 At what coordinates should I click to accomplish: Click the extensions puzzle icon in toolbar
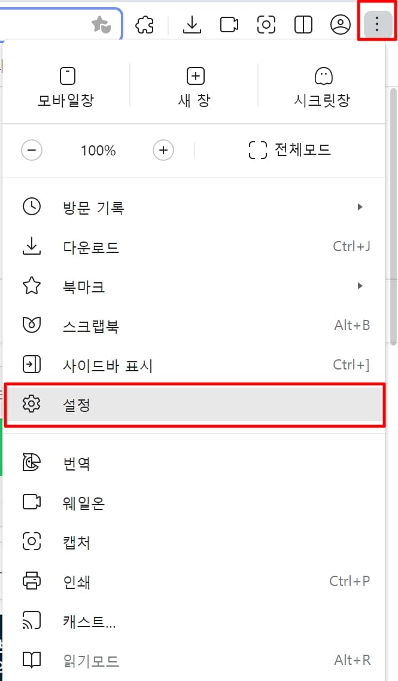[144, 25]
